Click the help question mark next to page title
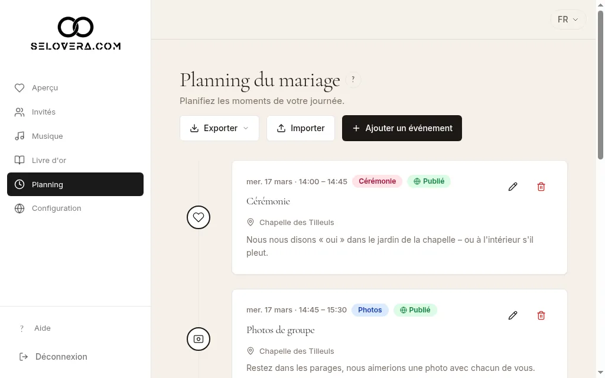This screenshot has width=605, height=378. 353,80
